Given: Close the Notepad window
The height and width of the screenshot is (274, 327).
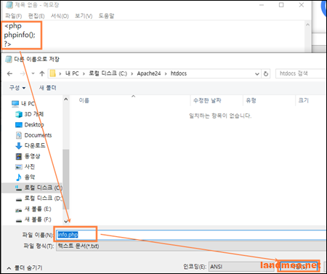Looking at the screenshot, I should [302, 5].
